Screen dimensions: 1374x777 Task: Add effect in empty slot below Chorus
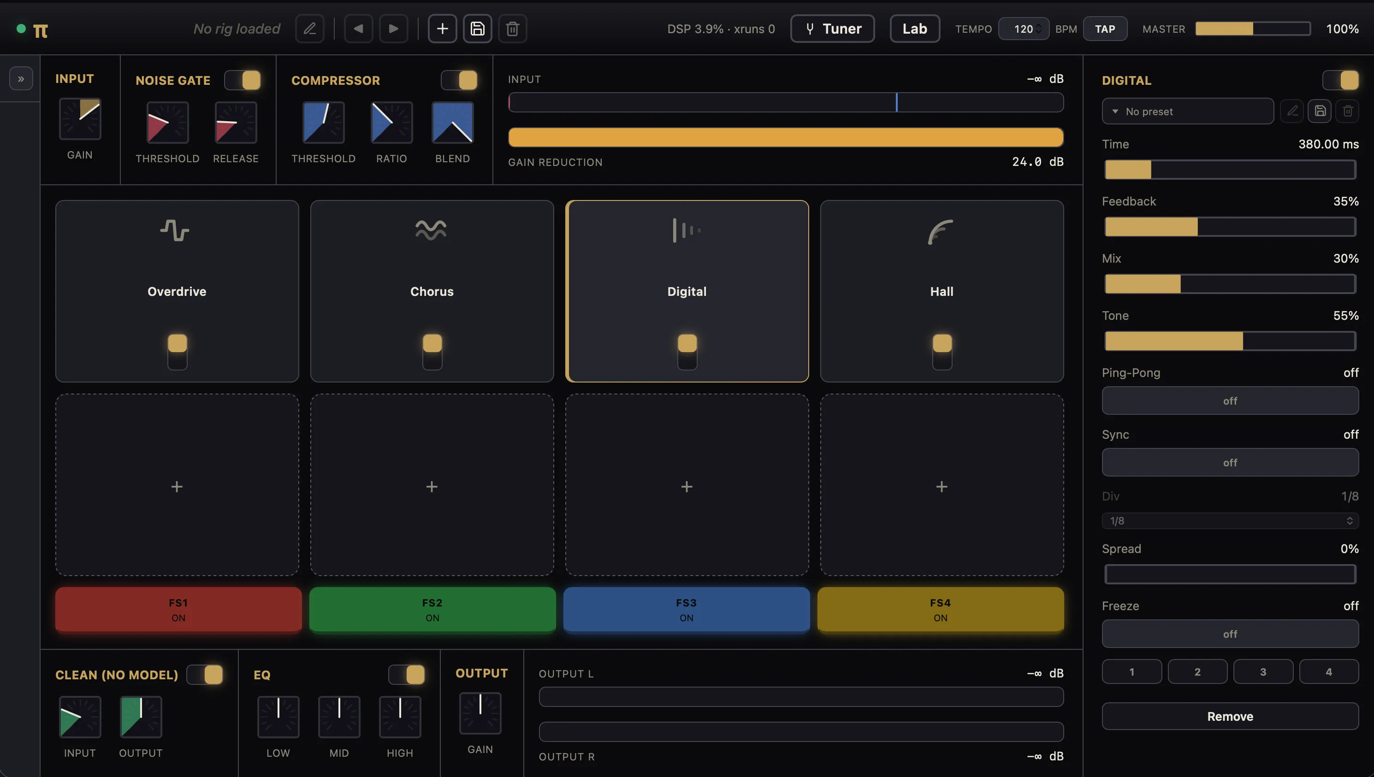[x=432, y=486]
